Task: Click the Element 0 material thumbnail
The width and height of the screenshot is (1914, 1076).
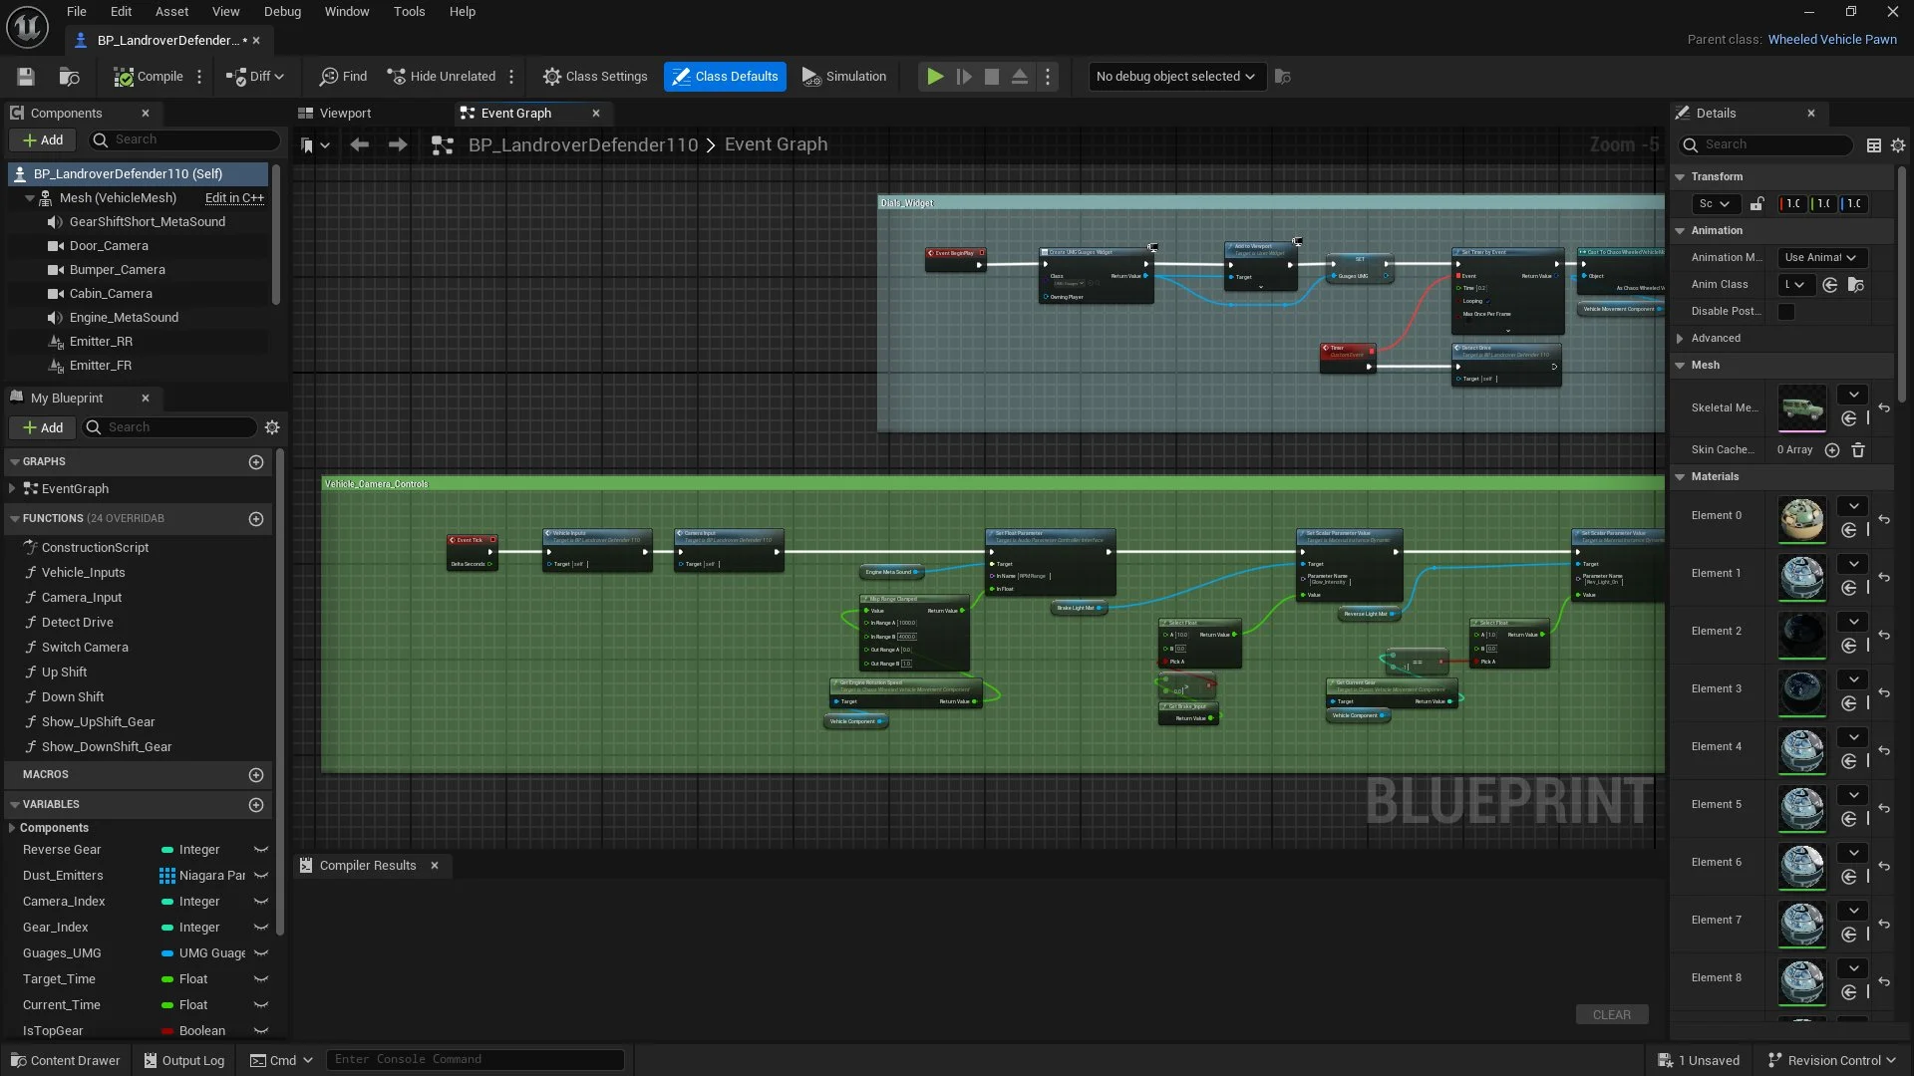Action: click(1801, 519)
